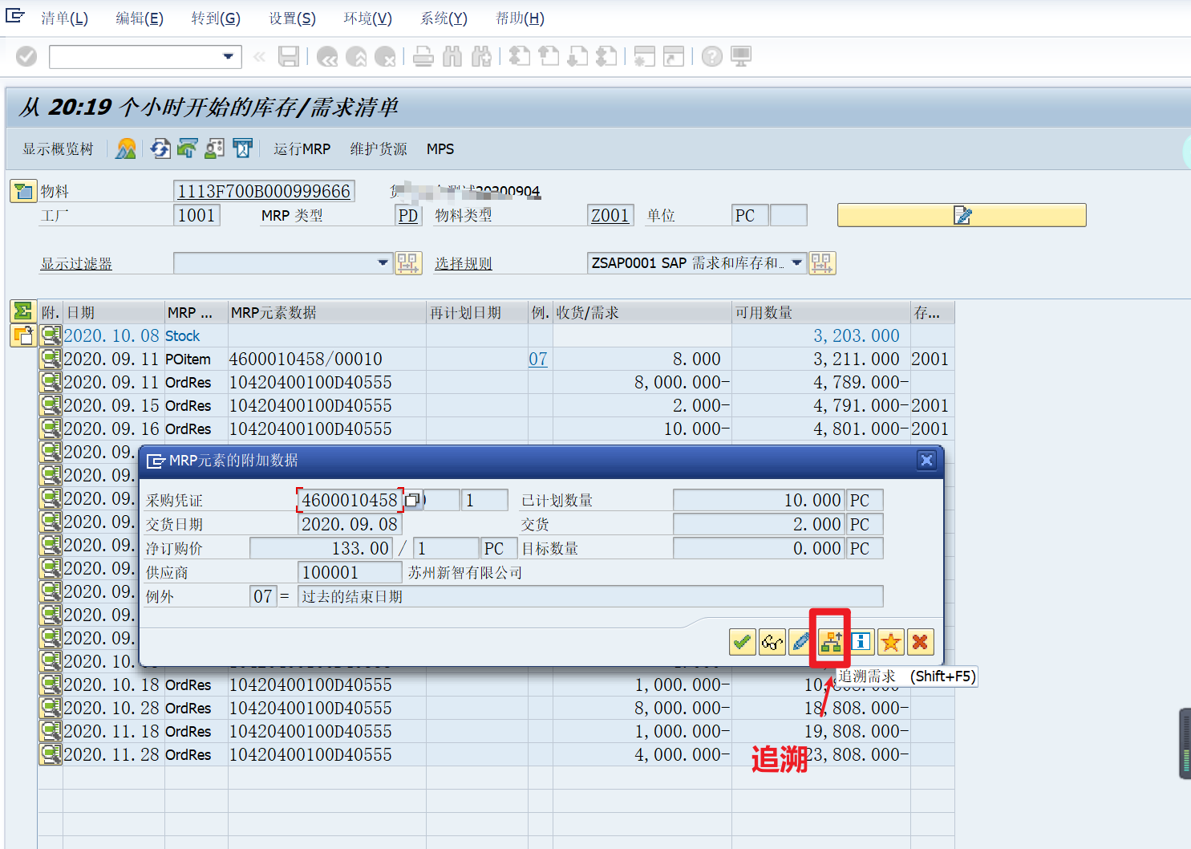1191x849 pixels.
Task: Open the display glasses icon in dialog
Action: [772, 641]
